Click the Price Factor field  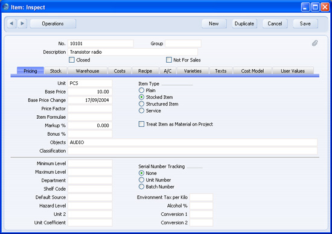90,109
